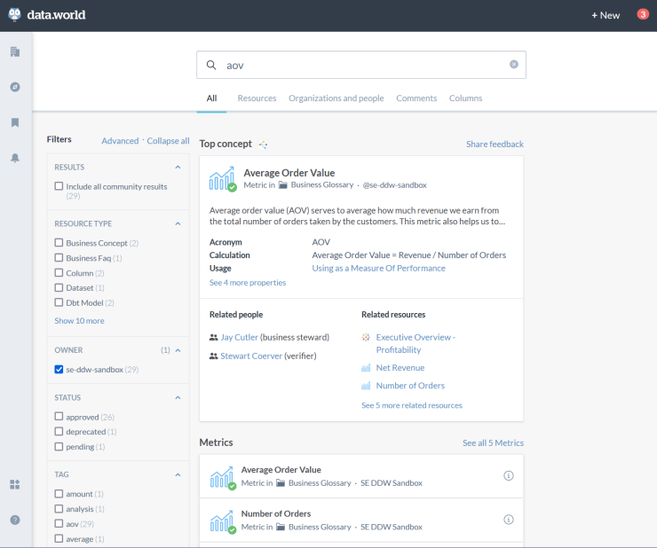657x548 pixels.
Task: Click the + New button
Action: pyautogui.click(x=606, y=15)
